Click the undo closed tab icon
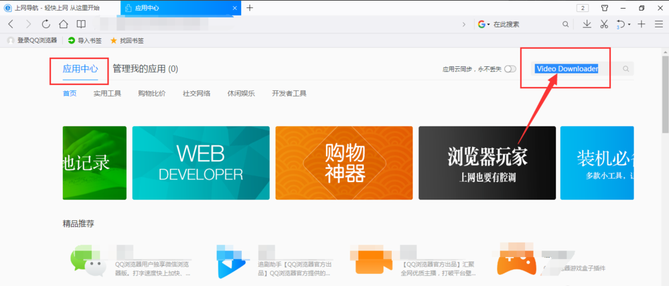 click(620, 24)
